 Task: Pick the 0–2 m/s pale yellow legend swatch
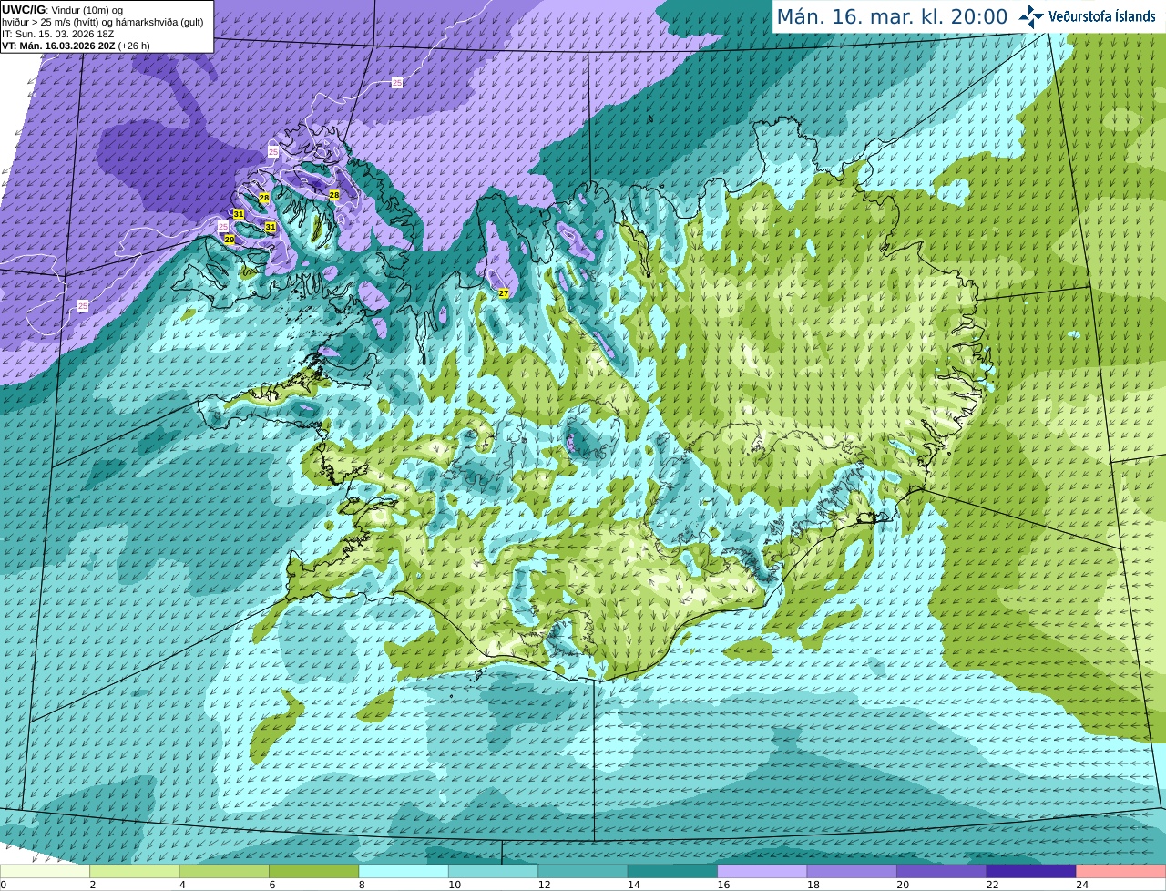coord(46,871)
